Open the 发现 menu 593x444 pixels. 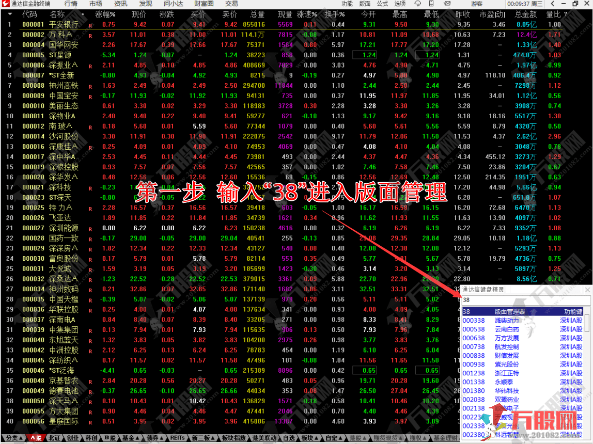[146, 4]
